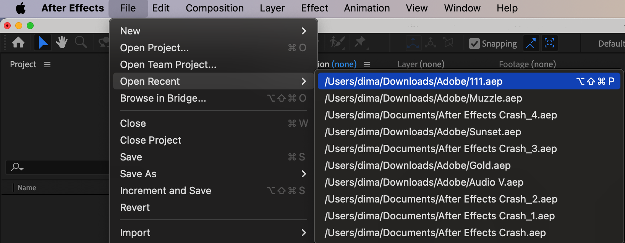Open the Effect menu
The height and width of the screenshot is (243, 625).
tap(315, 8)
